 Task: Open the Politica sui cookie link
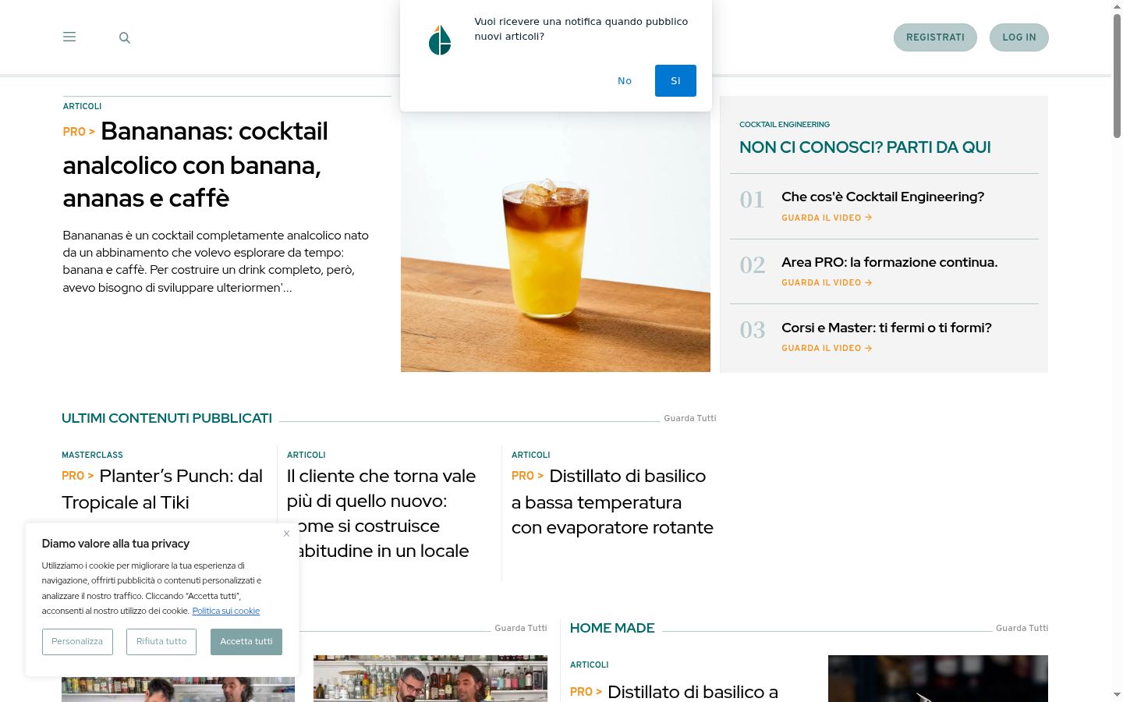pos(225,611)
